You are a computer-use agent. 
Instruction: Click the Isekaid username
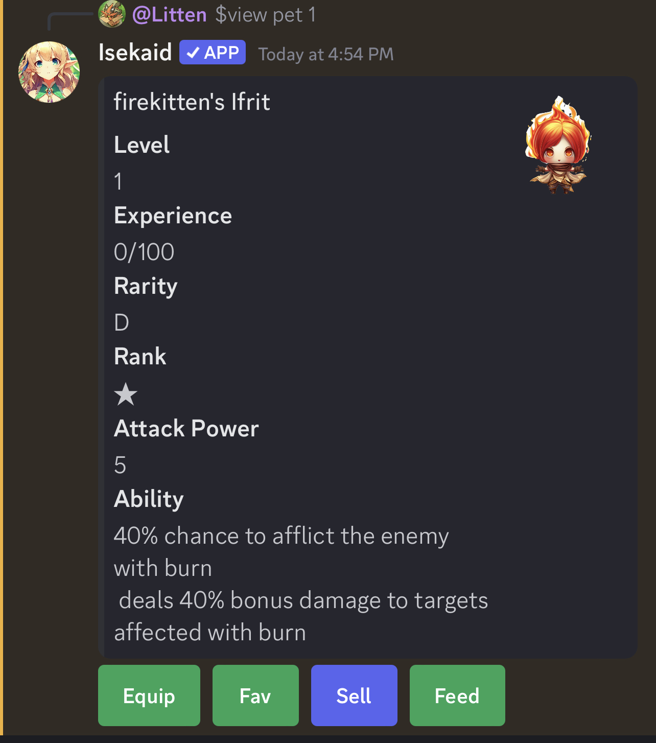pos(135,52)
